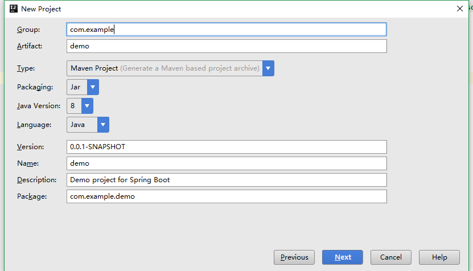This screenshot has width=473, height=271.
Task: Click the Package field com.example.demo
Action: [x=227, y=196]
